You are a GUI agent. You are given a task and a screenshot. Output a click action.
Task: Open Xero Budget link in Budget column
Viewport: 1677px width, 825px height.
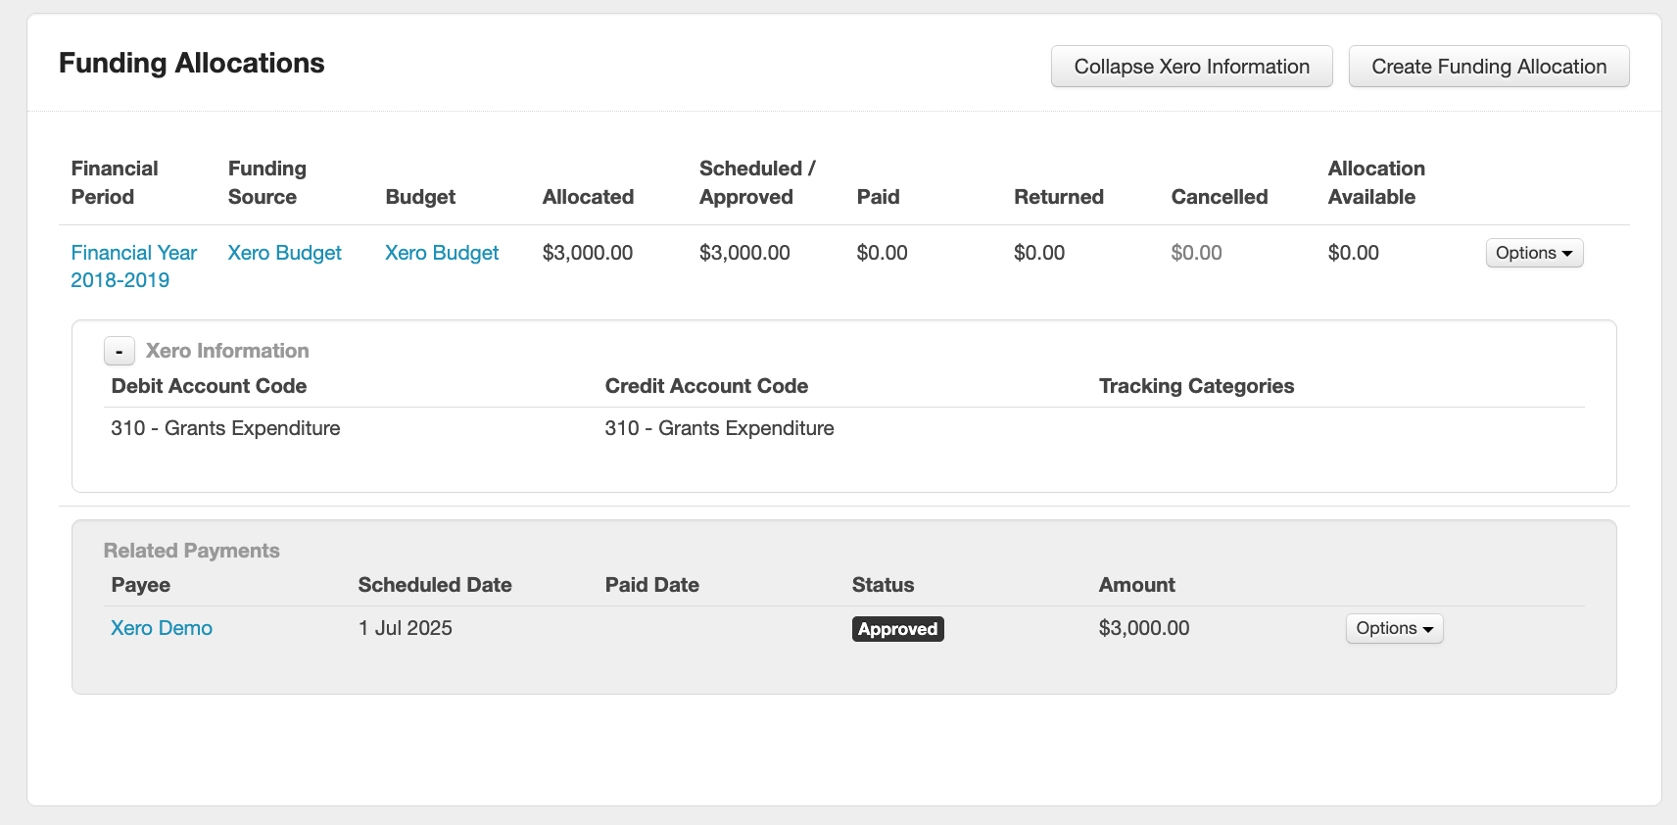tap(441, 253)
